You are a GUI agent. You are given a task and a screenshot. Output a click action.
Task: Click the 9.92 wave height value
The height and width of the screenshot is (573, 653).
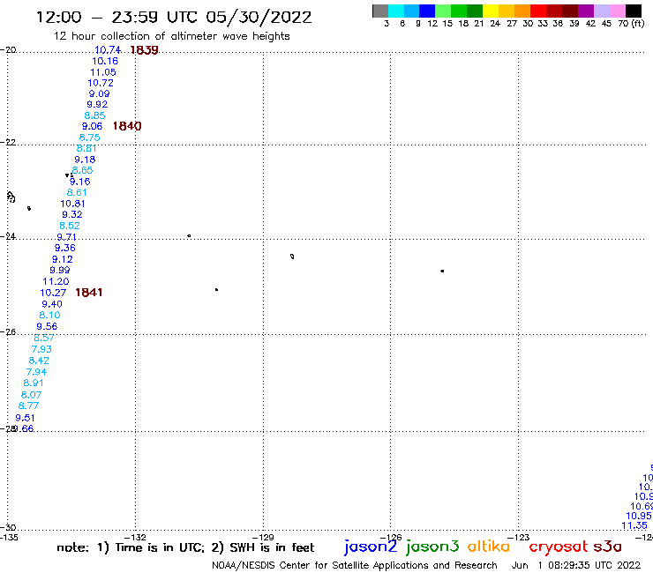(x=97, y=104)
